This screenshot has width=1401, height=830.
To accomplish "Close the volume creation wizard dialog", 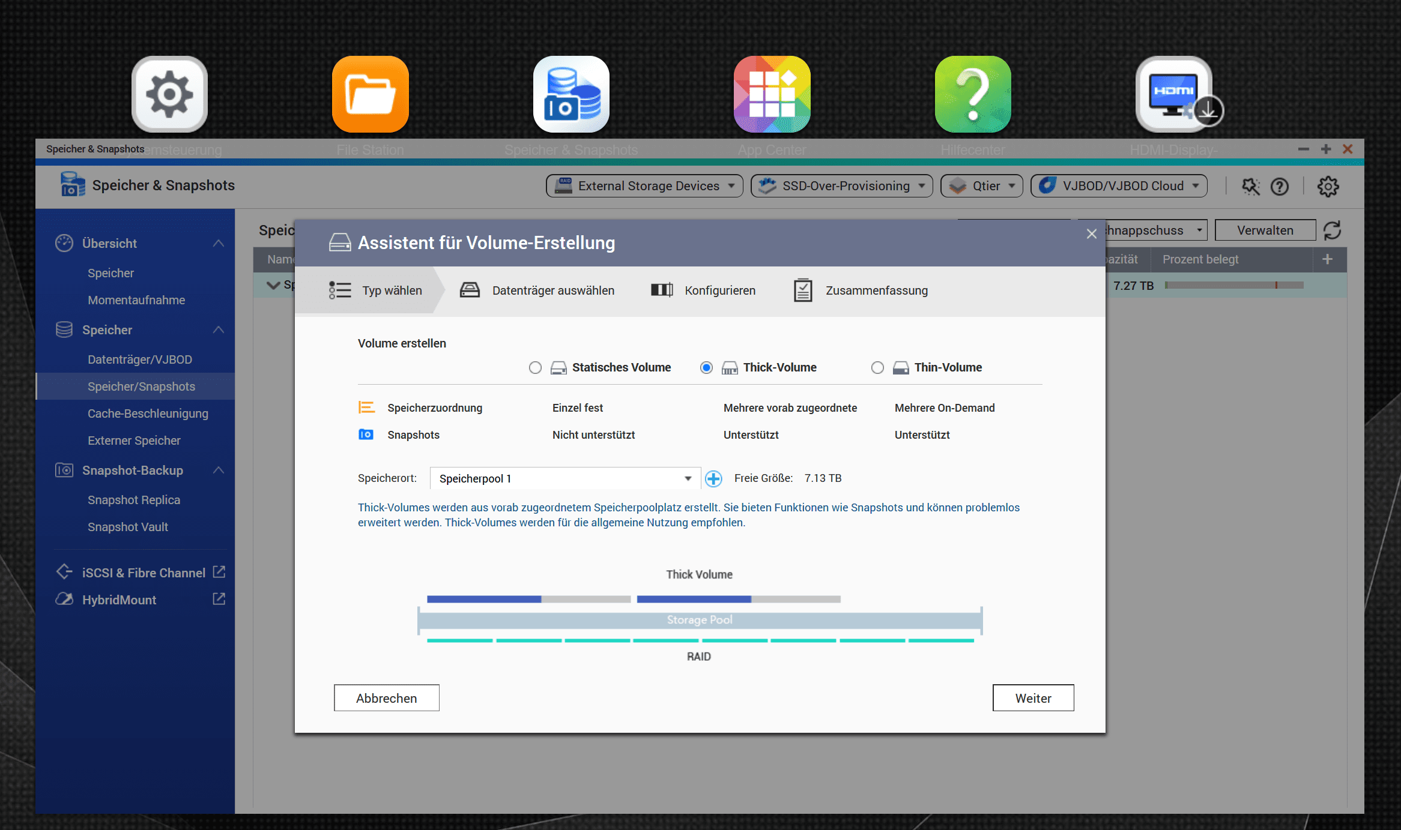I will (x=1092, y=234).
